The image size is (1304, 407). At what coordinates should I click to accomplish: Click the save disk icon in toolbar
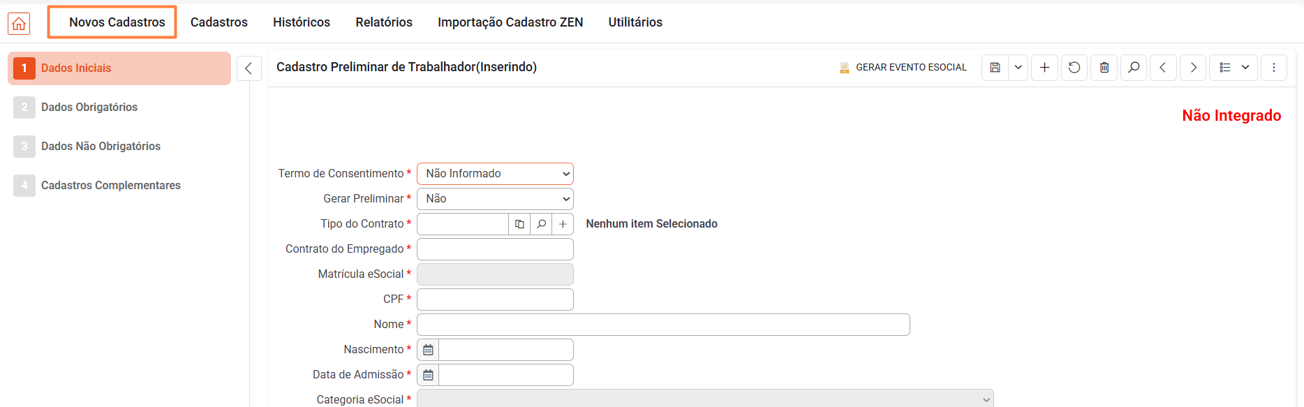(995, 68)
